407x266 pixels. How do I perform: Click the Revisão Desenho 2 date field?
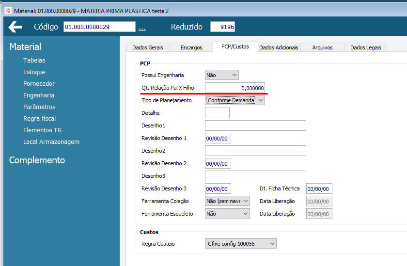[x=218, y=163]
